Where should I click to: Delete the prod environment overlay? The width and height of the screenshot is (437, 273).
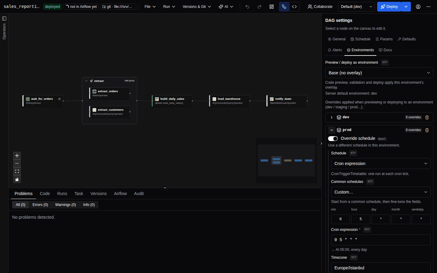(427, 130)
